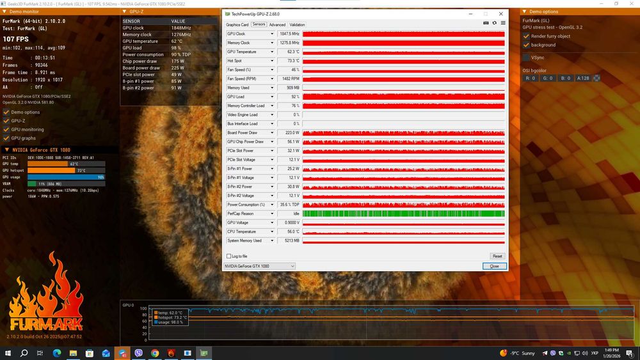Click the 107 FPS readout in Demo monitor
This screenshot has width=640, height=360.
[x=16, y=39]
